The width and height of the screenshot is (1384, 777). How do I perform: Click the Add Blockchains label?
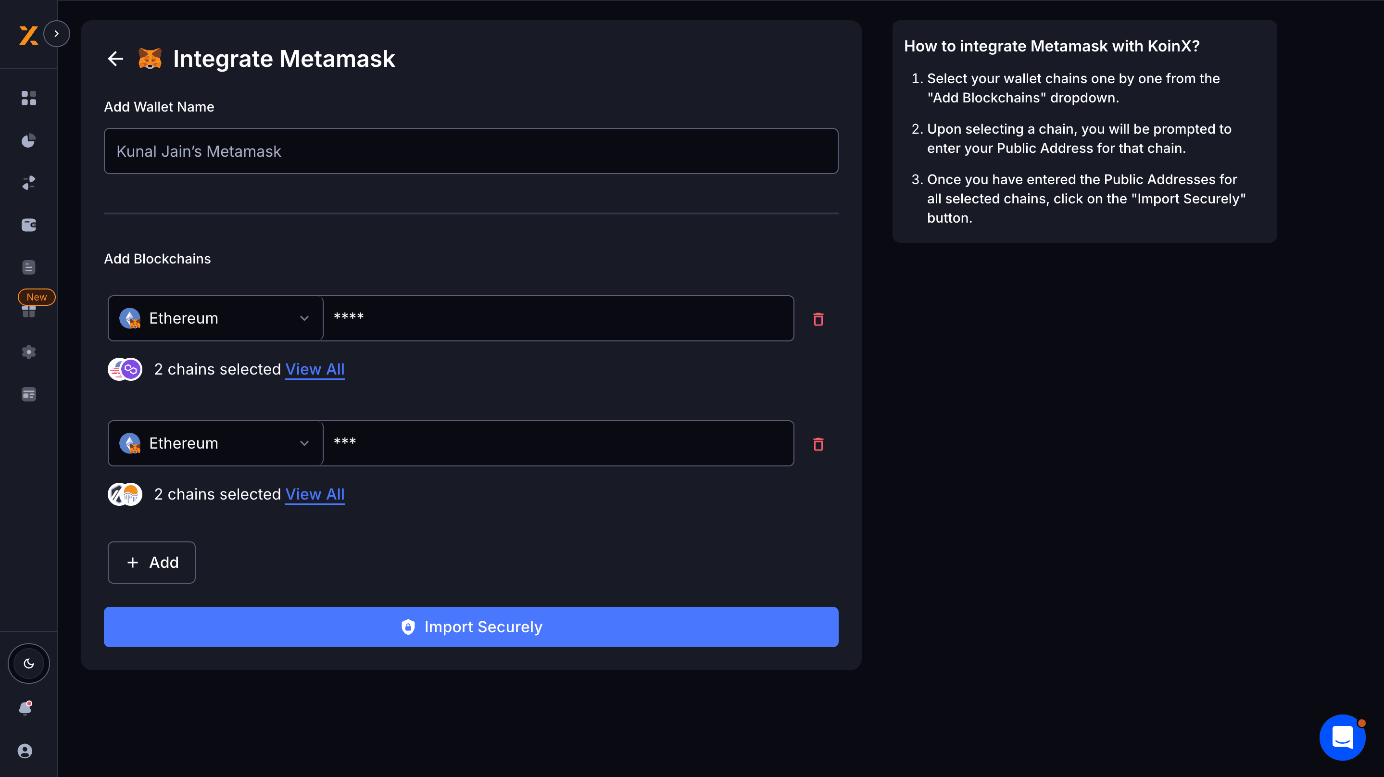[x=157, y=259]
